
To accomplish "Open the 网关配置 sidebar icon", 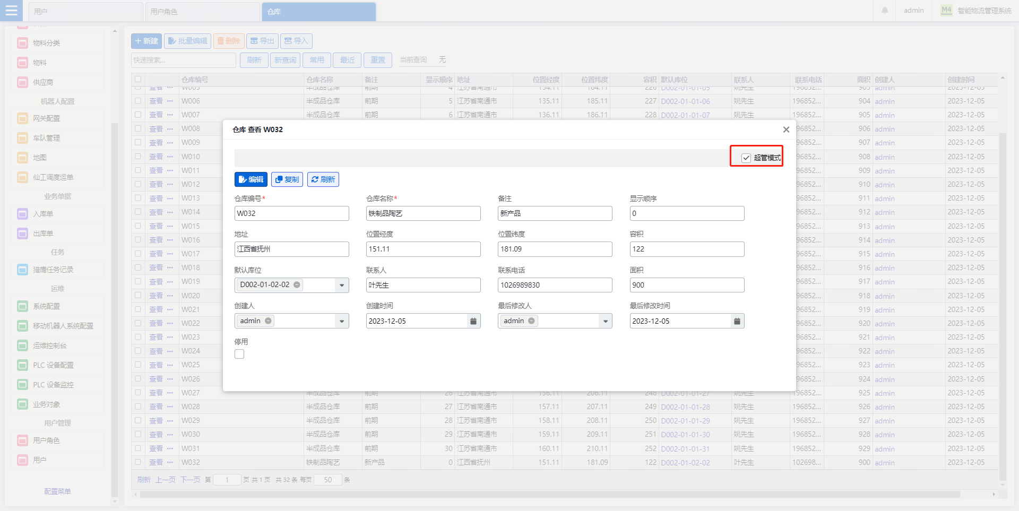I will (x=22, y=118).
